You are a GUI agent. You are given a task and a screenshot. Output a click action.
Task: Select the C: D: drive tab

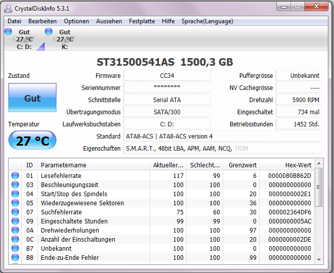click(x=24, y=39)
